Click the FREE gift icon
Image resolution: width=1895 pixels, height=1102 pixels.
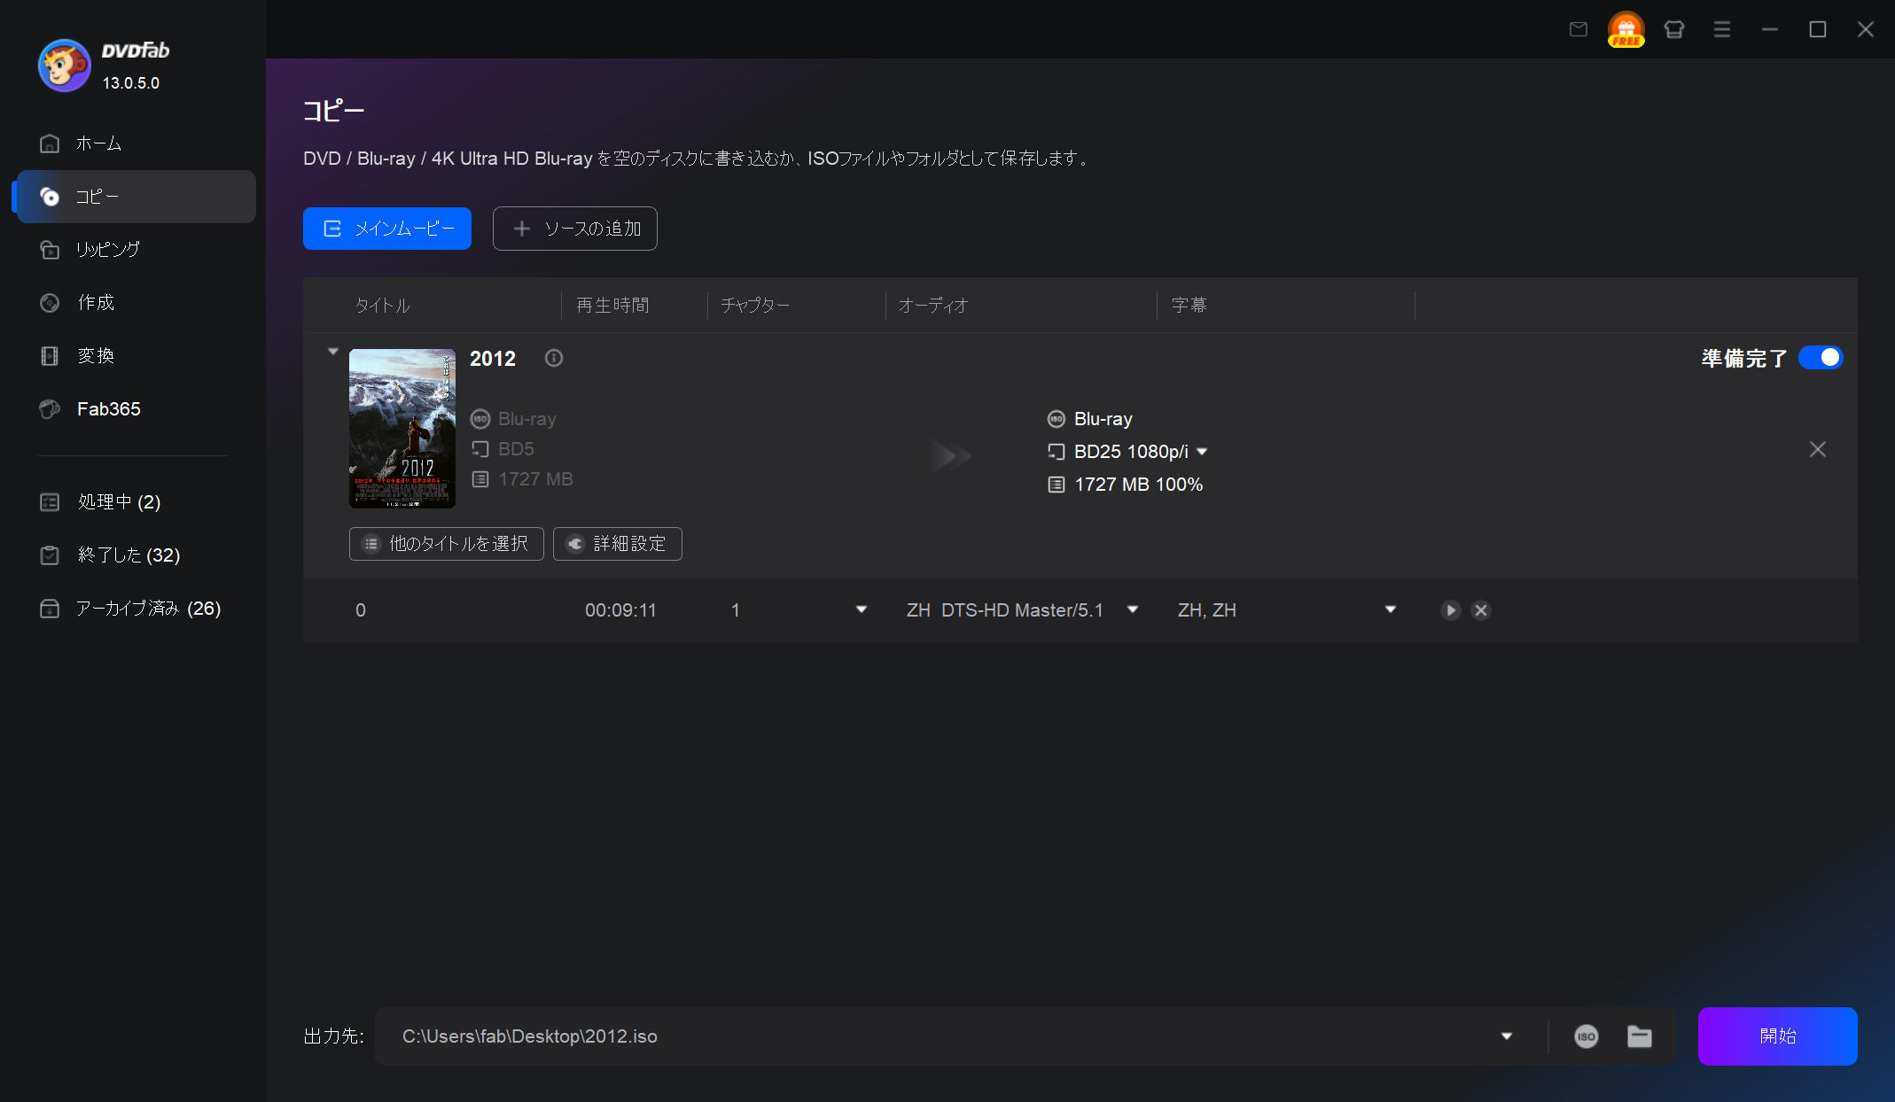(1626, 29)
